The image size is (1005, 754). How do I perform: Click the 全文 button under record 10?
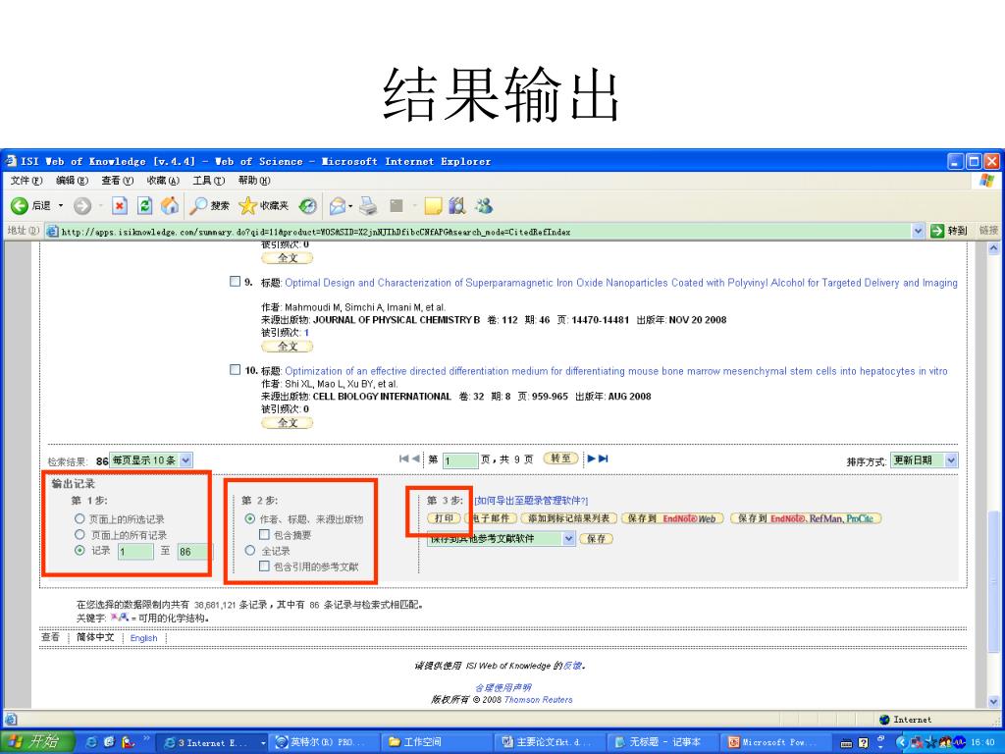click(x=288, y=423)
